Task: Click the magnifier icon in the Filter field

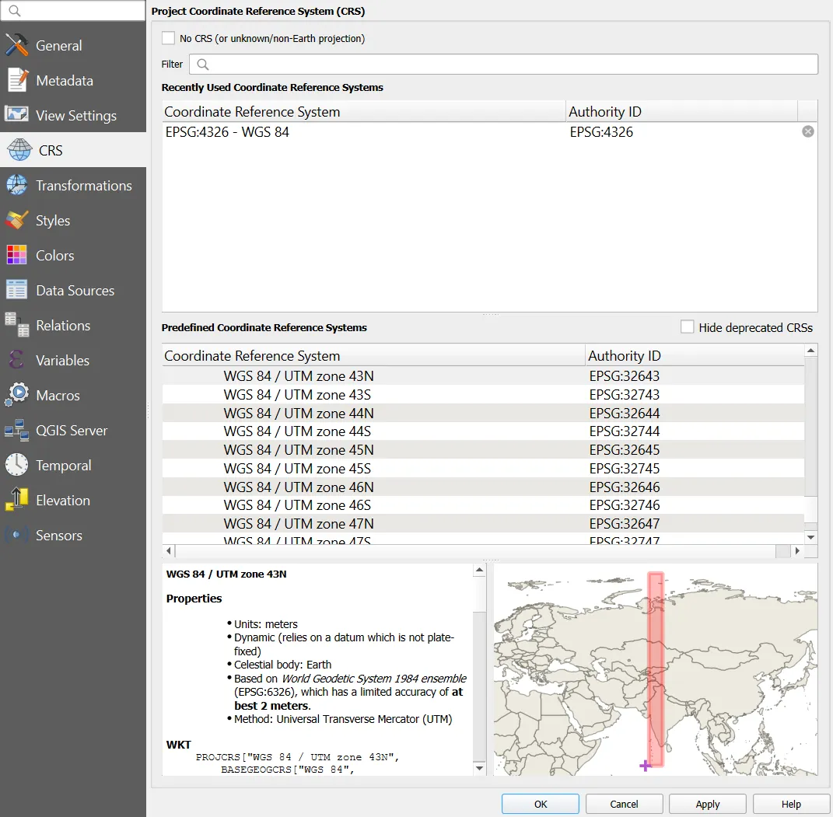Action: coord(202,65)
